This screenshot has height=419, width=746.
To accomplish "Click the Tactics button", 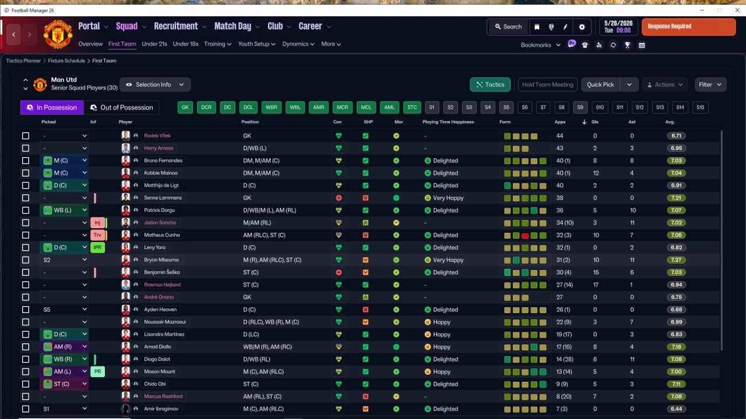I will [x=490, y=84].
